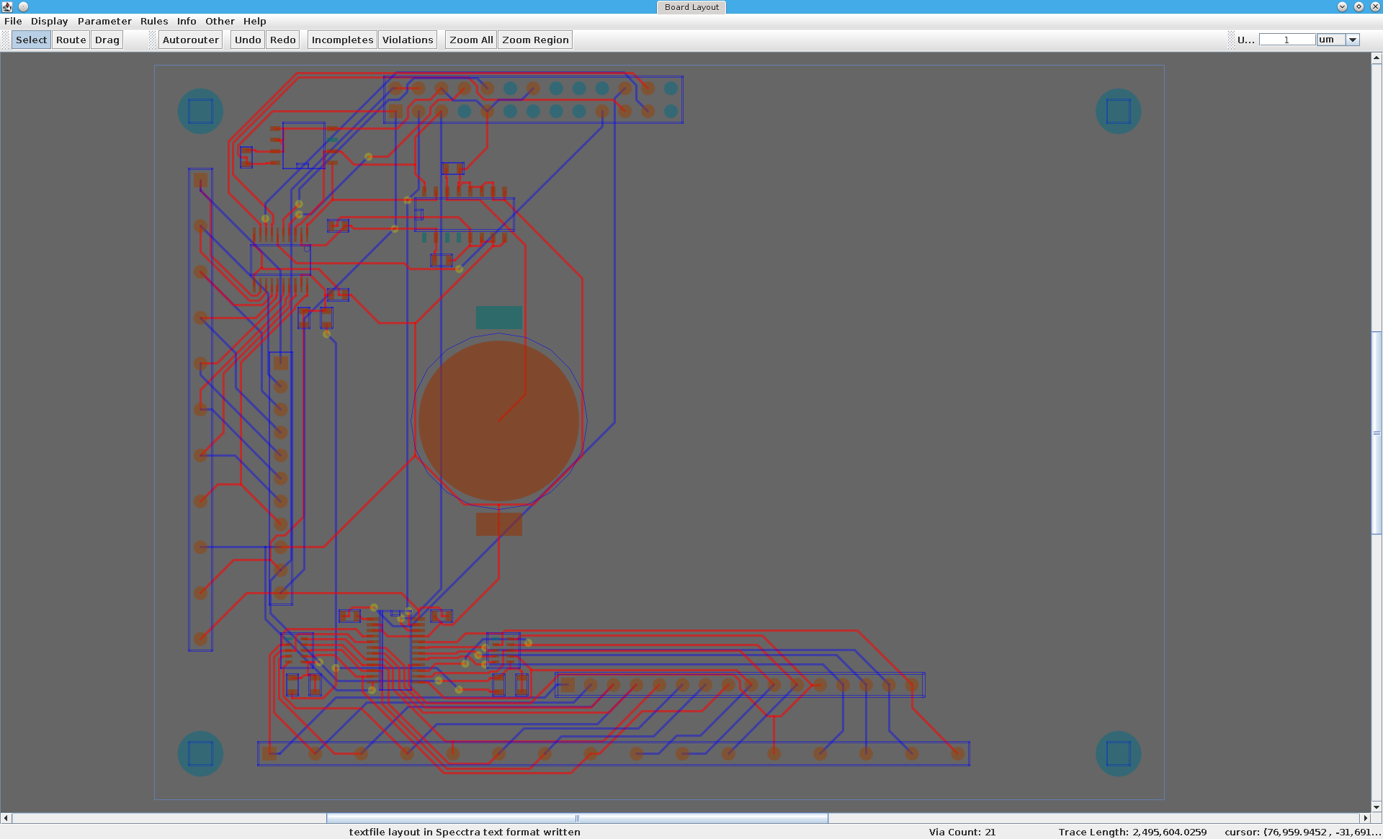The height and width of the screenshot is (839, 1383).
Task: Click the horizontal scrollbar thumb
Action: pos(576,818)
